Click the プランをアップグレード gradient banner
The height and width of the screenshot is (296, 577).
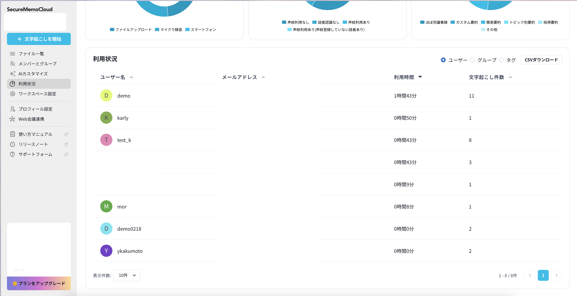tap(39, 283)
